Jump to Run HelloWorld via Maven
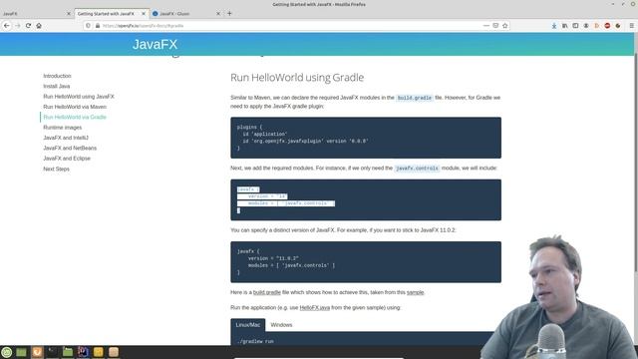This screenshot has height=359, width=638. pyautogui.click(x=75, y=107)
